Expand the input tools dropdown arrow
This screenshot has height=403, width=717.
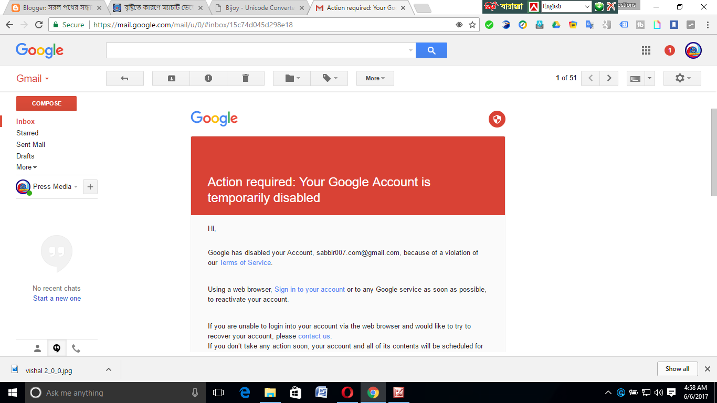coord(650,78)
